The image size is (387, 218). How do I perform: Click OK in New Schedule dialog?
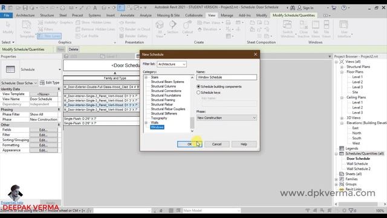pos(189,144)
